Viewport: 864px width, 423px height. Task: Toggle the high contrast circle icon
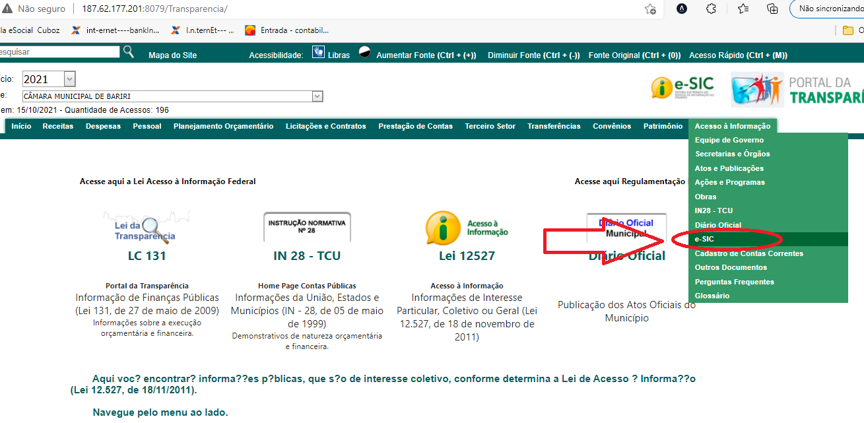[x=364, y=52]
